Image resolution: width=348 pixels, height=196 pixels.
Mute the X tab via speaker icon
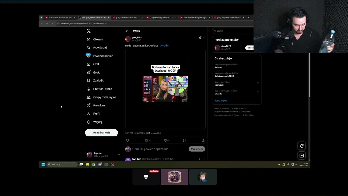[x=105, y=17]
